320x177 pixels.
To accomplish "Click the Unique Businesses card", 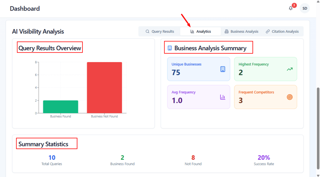I will click(198, 69).
